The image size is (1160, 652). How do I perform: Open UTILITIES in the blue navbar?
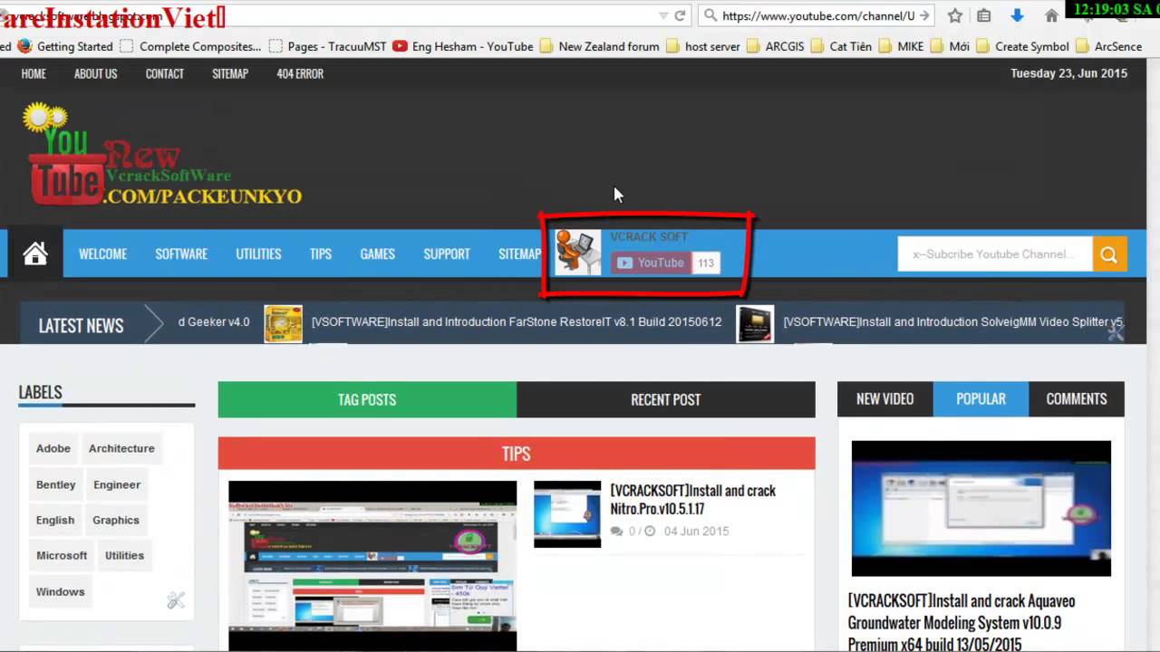point(258,254)
